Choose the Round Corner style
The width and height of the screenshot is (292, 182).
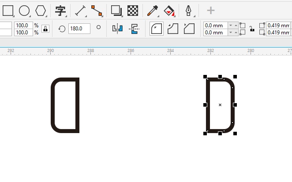(x=157, y=29)
